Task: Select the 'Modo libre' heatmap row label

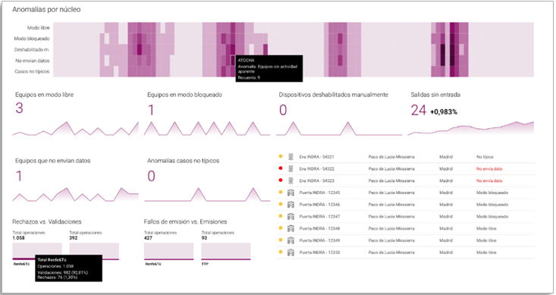Action: [38, 27]
